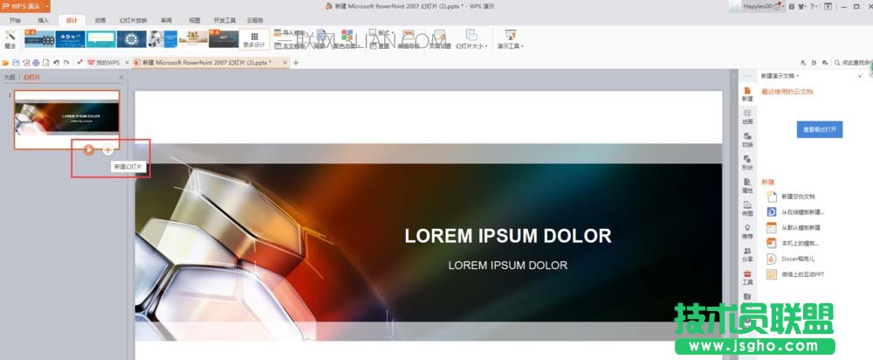Close the slide thumbnail pane
Viewport: 873px width, 360px height.
tap(121, 78)
